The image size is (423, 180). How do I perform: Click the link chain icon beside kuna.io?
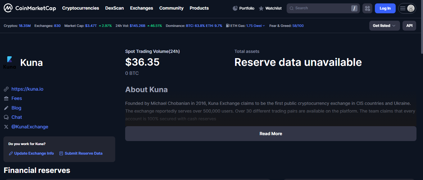(6, 89)
